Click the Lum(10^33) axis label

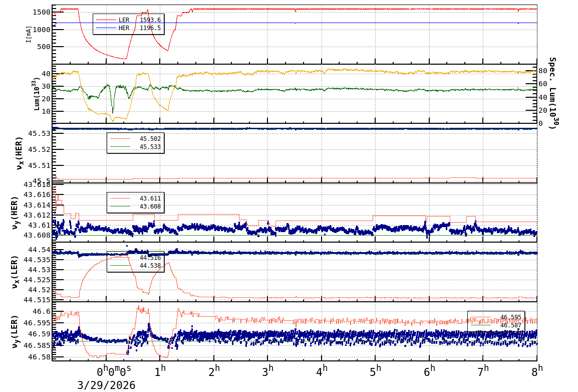(x=37, y=94)
